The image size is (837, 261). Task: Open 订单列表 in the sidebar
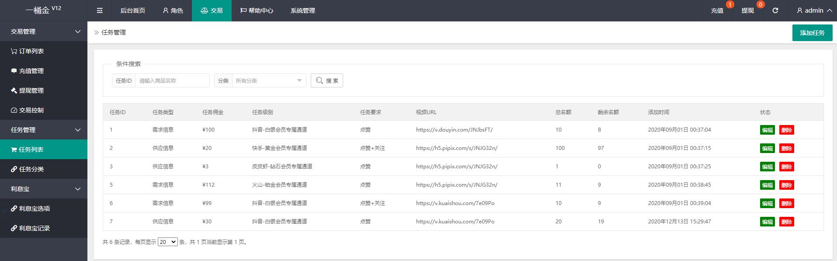pos(44,51)
